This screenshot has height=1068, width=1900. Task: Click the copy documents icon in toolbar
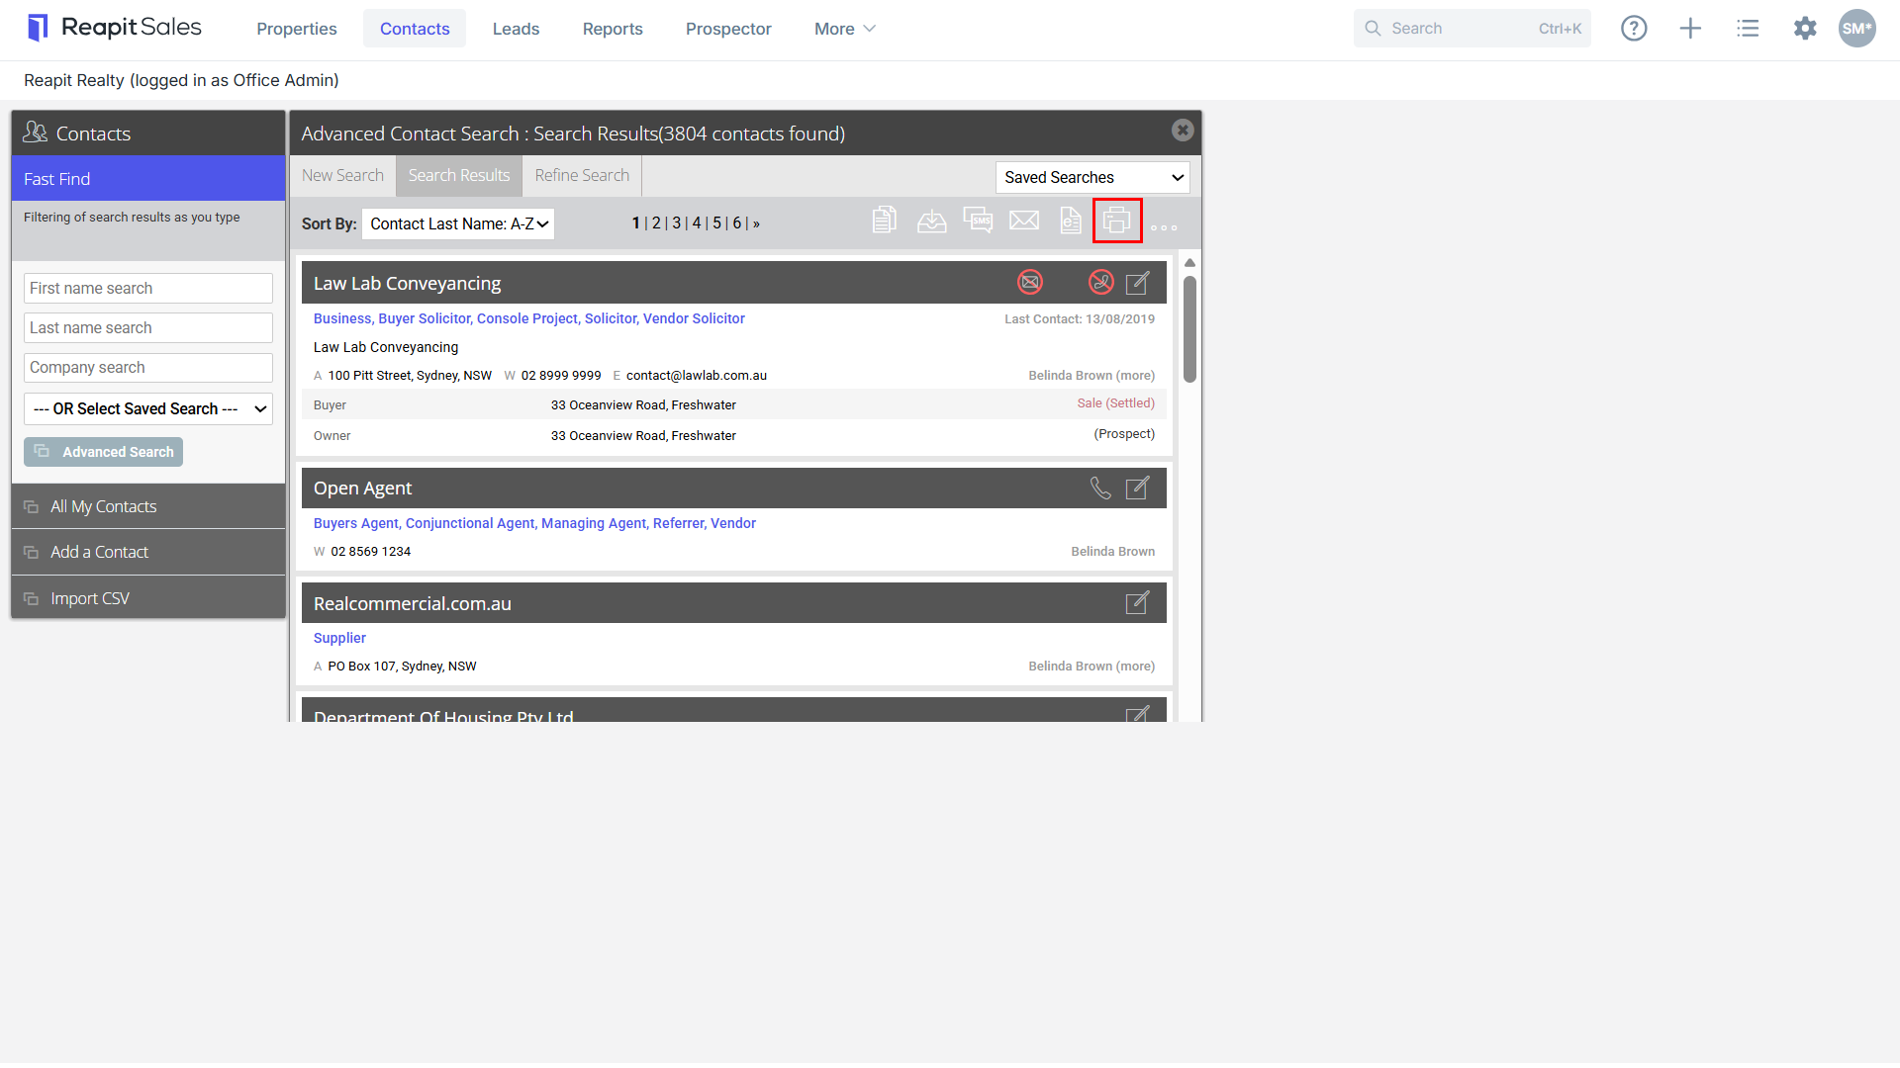click(885, 221)
